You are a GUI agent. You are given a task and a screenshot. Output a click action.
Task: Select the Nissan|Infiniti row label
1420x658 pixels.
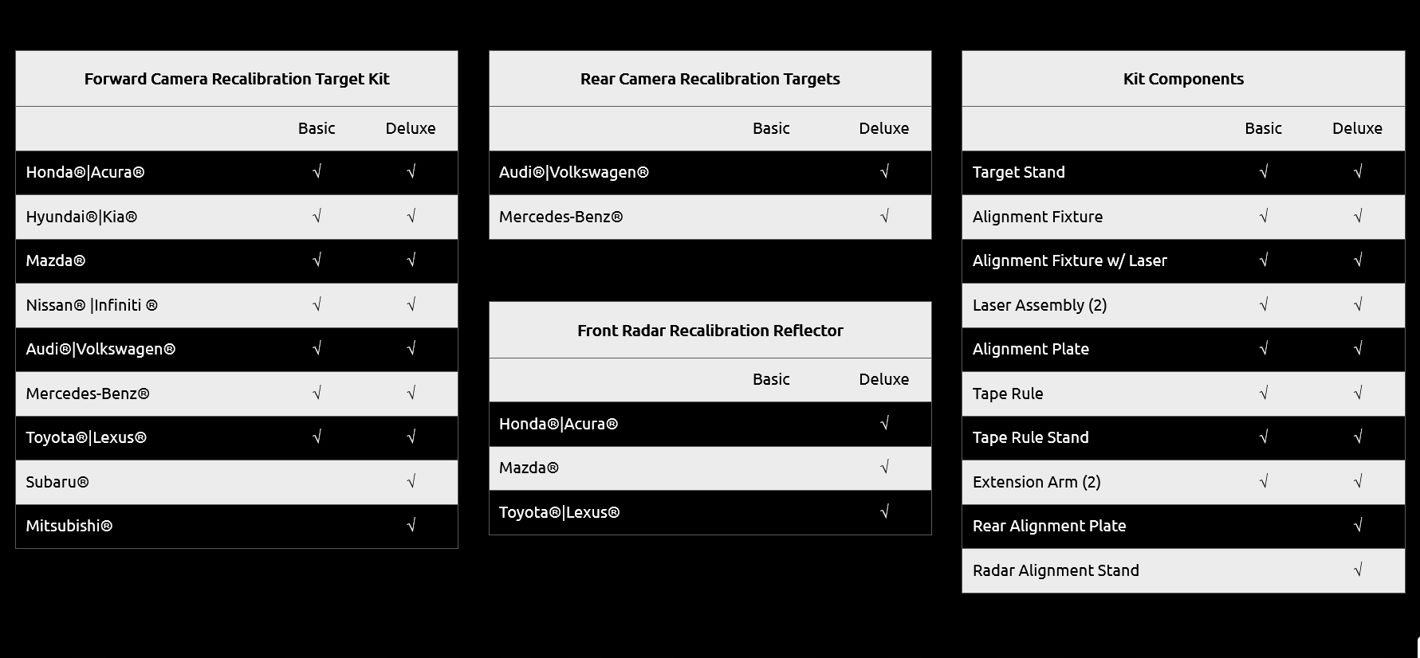coord(92,305)
